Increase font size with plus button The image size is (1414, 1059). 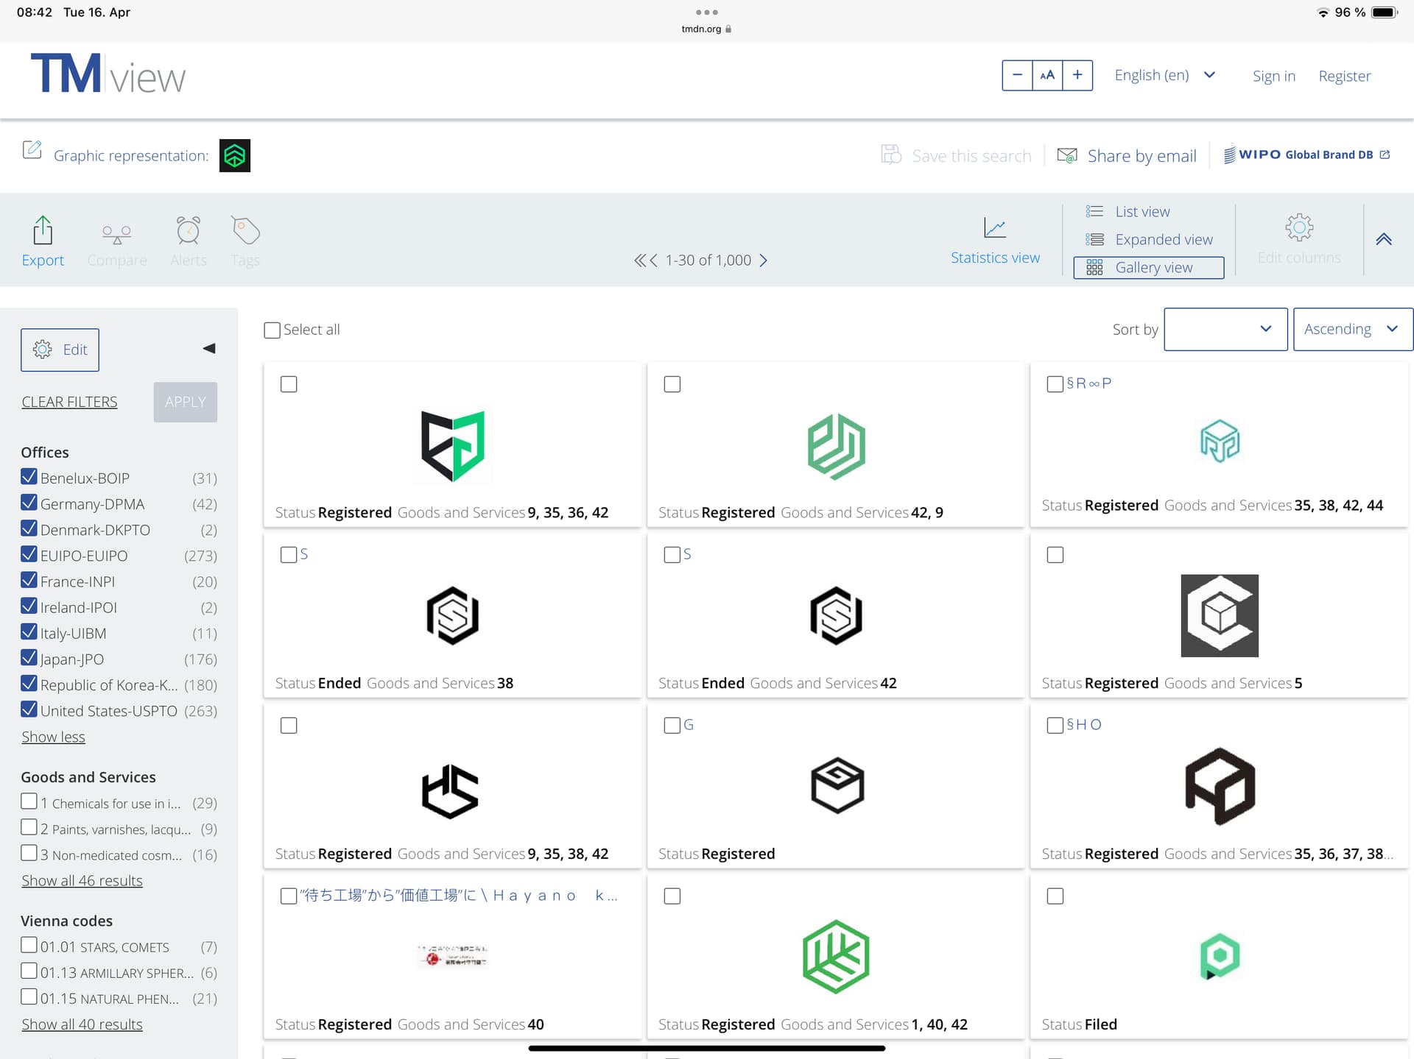coord(1077,75)
